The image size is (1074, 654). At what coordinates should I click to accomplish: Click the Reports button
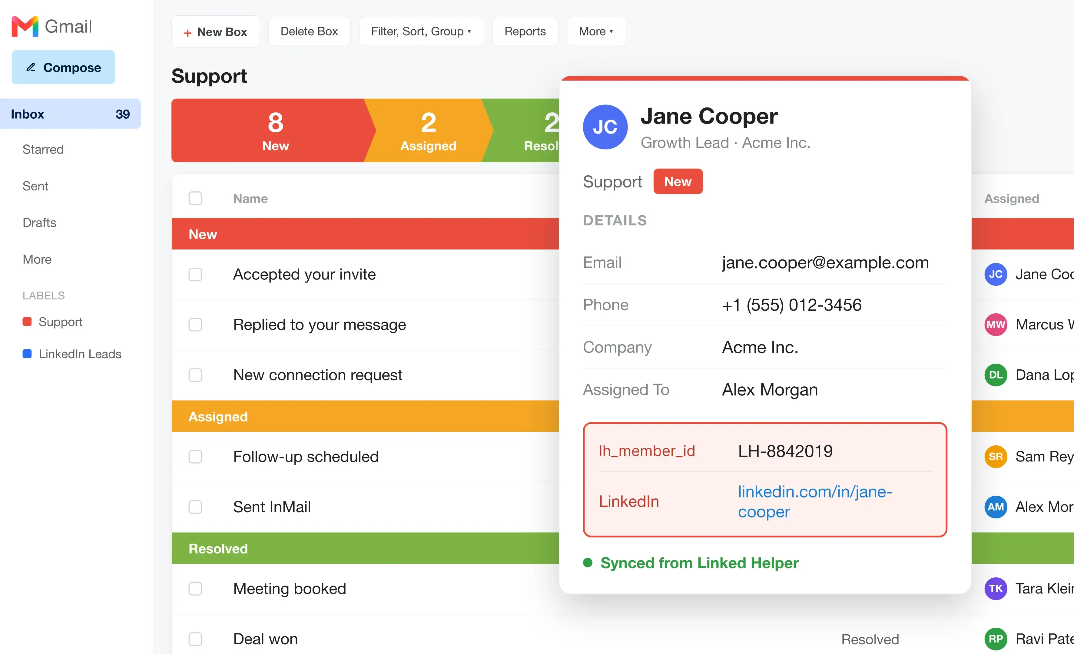[x=525, y=31]
